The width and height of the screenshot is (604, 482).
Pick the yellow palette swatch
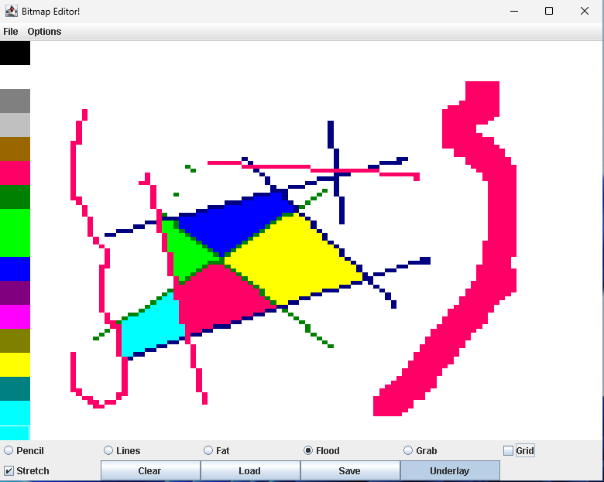pyautogui.click(x=15, y=364)
